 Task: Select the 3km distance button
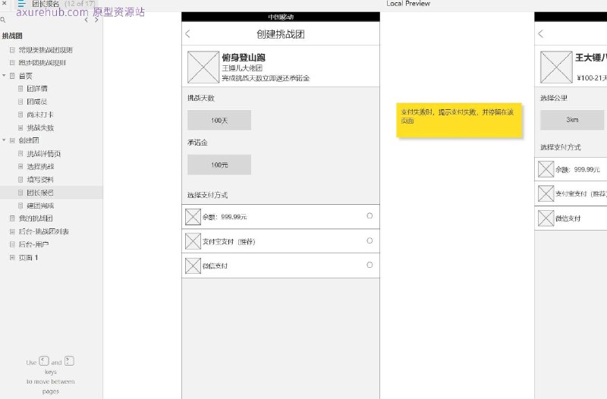click(x=572, y=120)
